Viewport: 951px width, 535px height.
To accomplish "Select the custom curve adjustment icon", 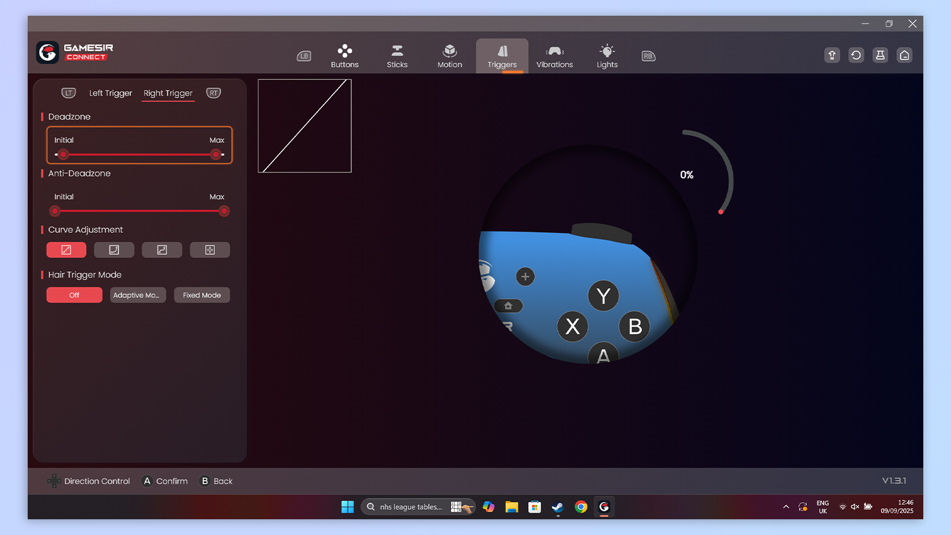I will [x=210, y=250].
